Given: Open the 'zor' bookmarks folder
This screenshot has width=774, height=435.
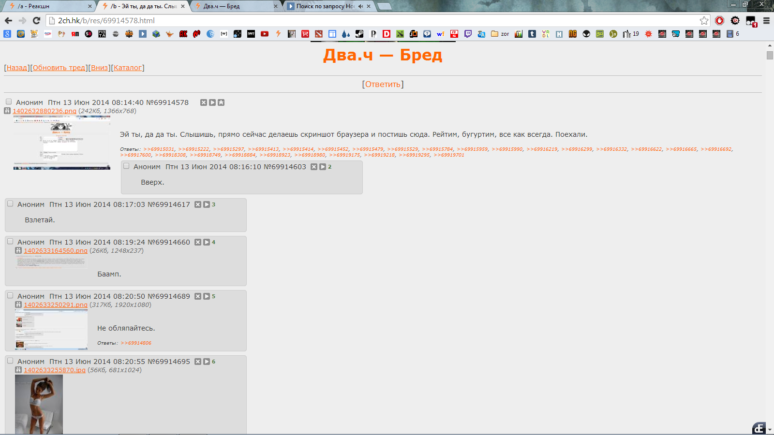Looking at the screenshot, I should [x=500, y=34].
